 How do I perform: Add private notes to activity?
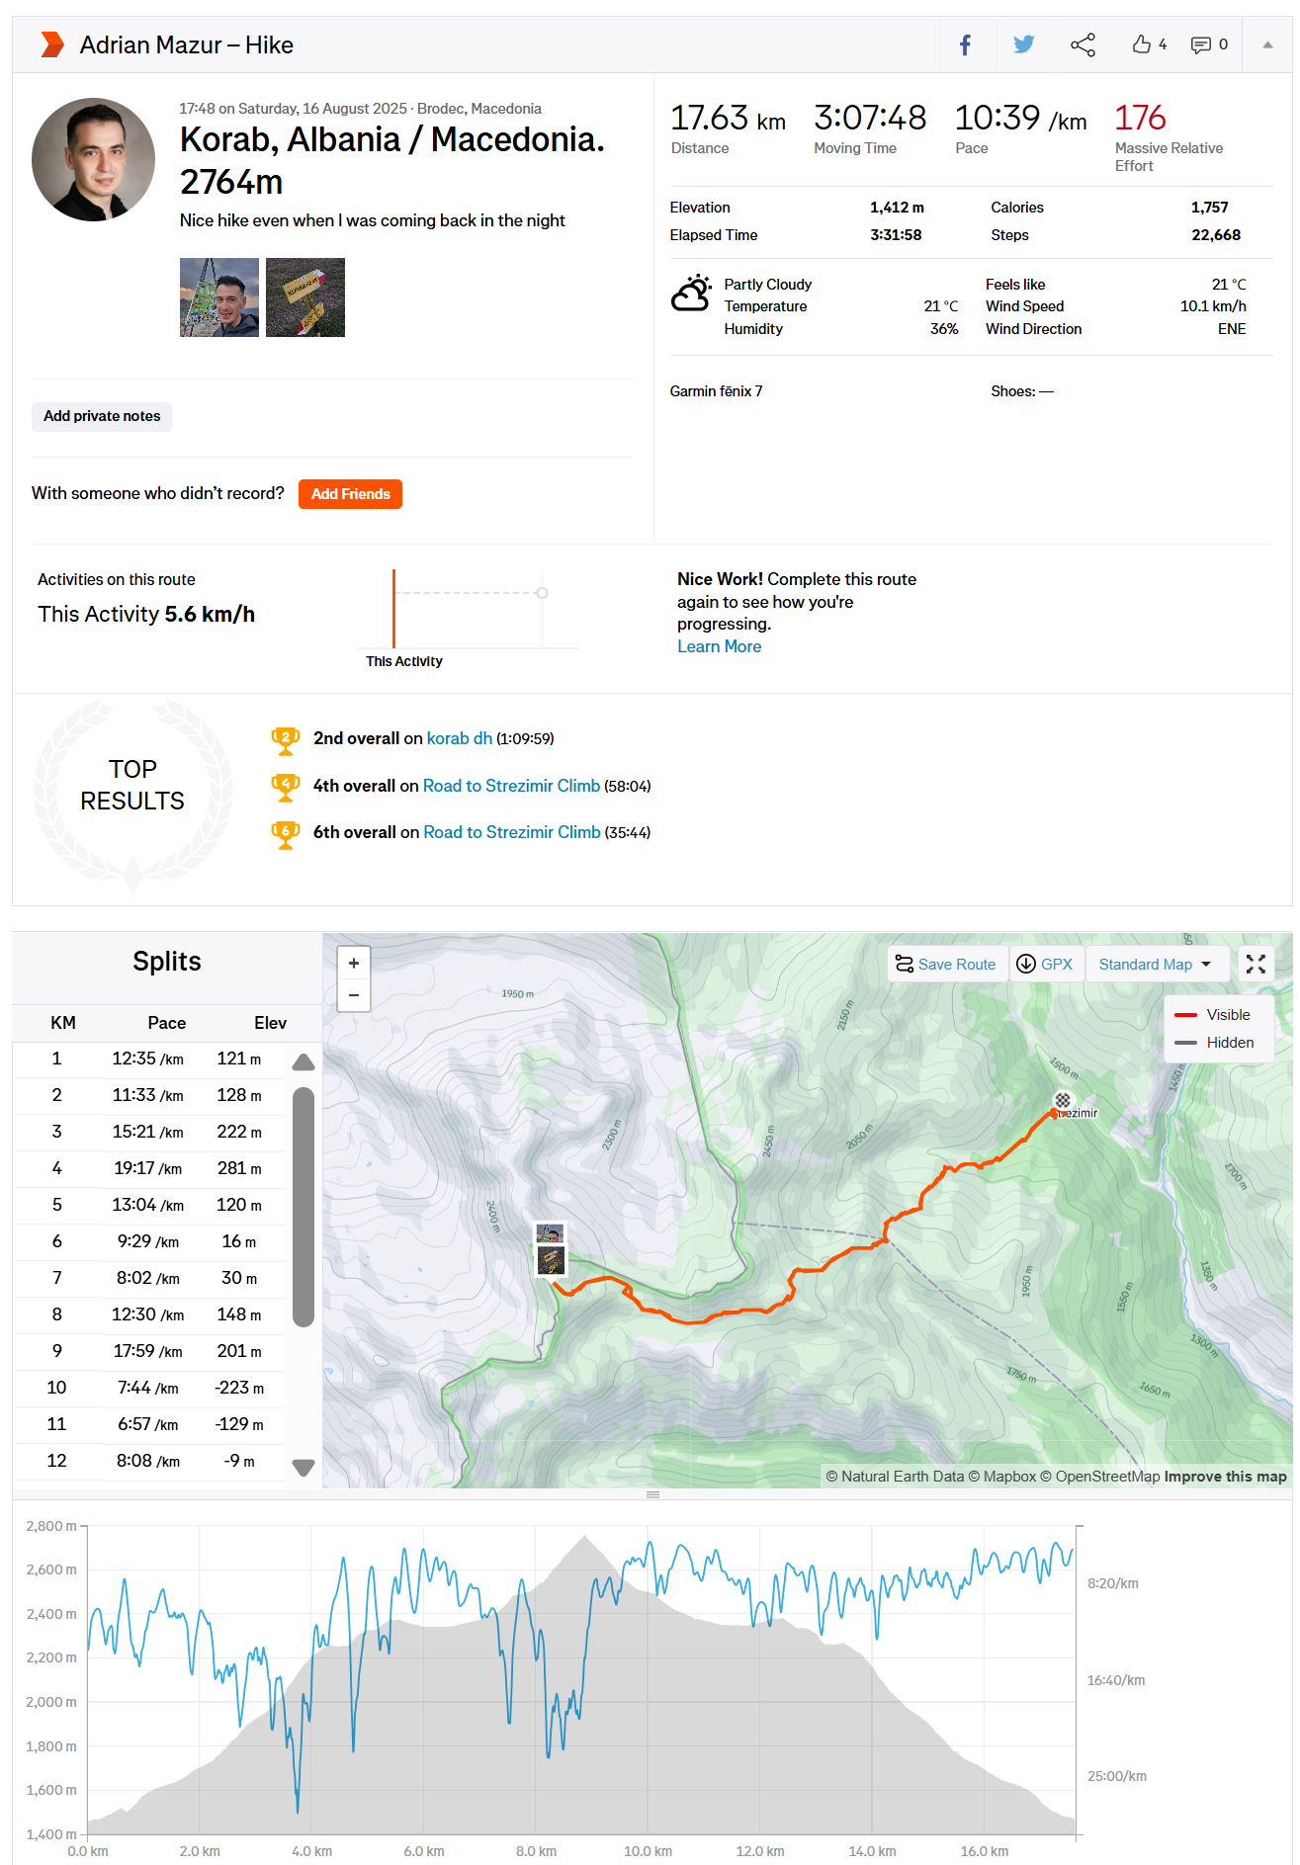click(102, 416)
